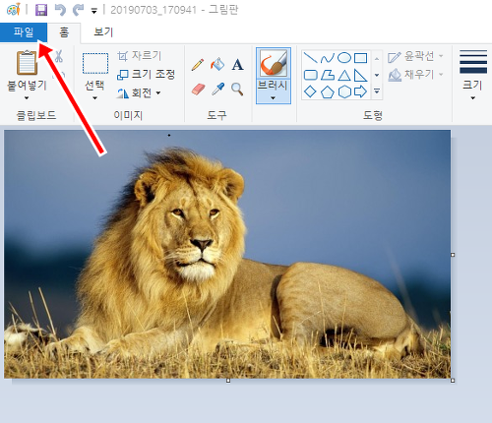Image resolution: width=492 pixels, height=423 pixels.
Task: Save the image with the floppy disk icon
Action: point(41,10)
